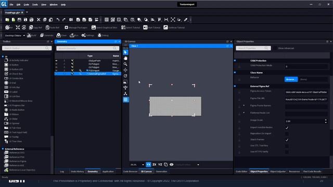Click the Start Tutorial icon
Viewport: 333px width, 187px height.
[145, 28]
